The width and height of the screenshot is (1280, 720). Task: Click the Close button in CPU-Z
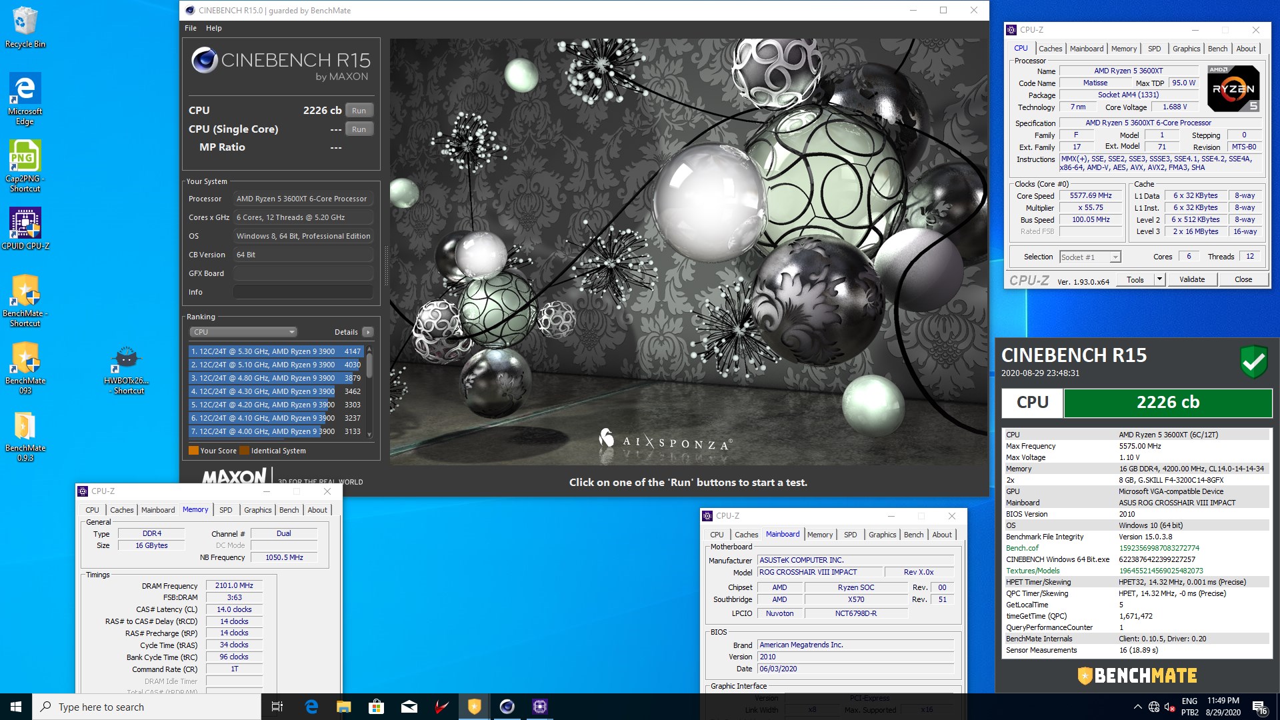(1243, 280)
